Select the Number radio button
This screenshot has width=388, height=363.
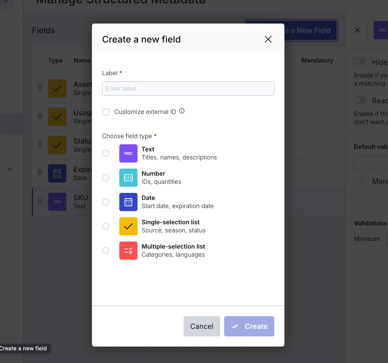click(106, 178)
